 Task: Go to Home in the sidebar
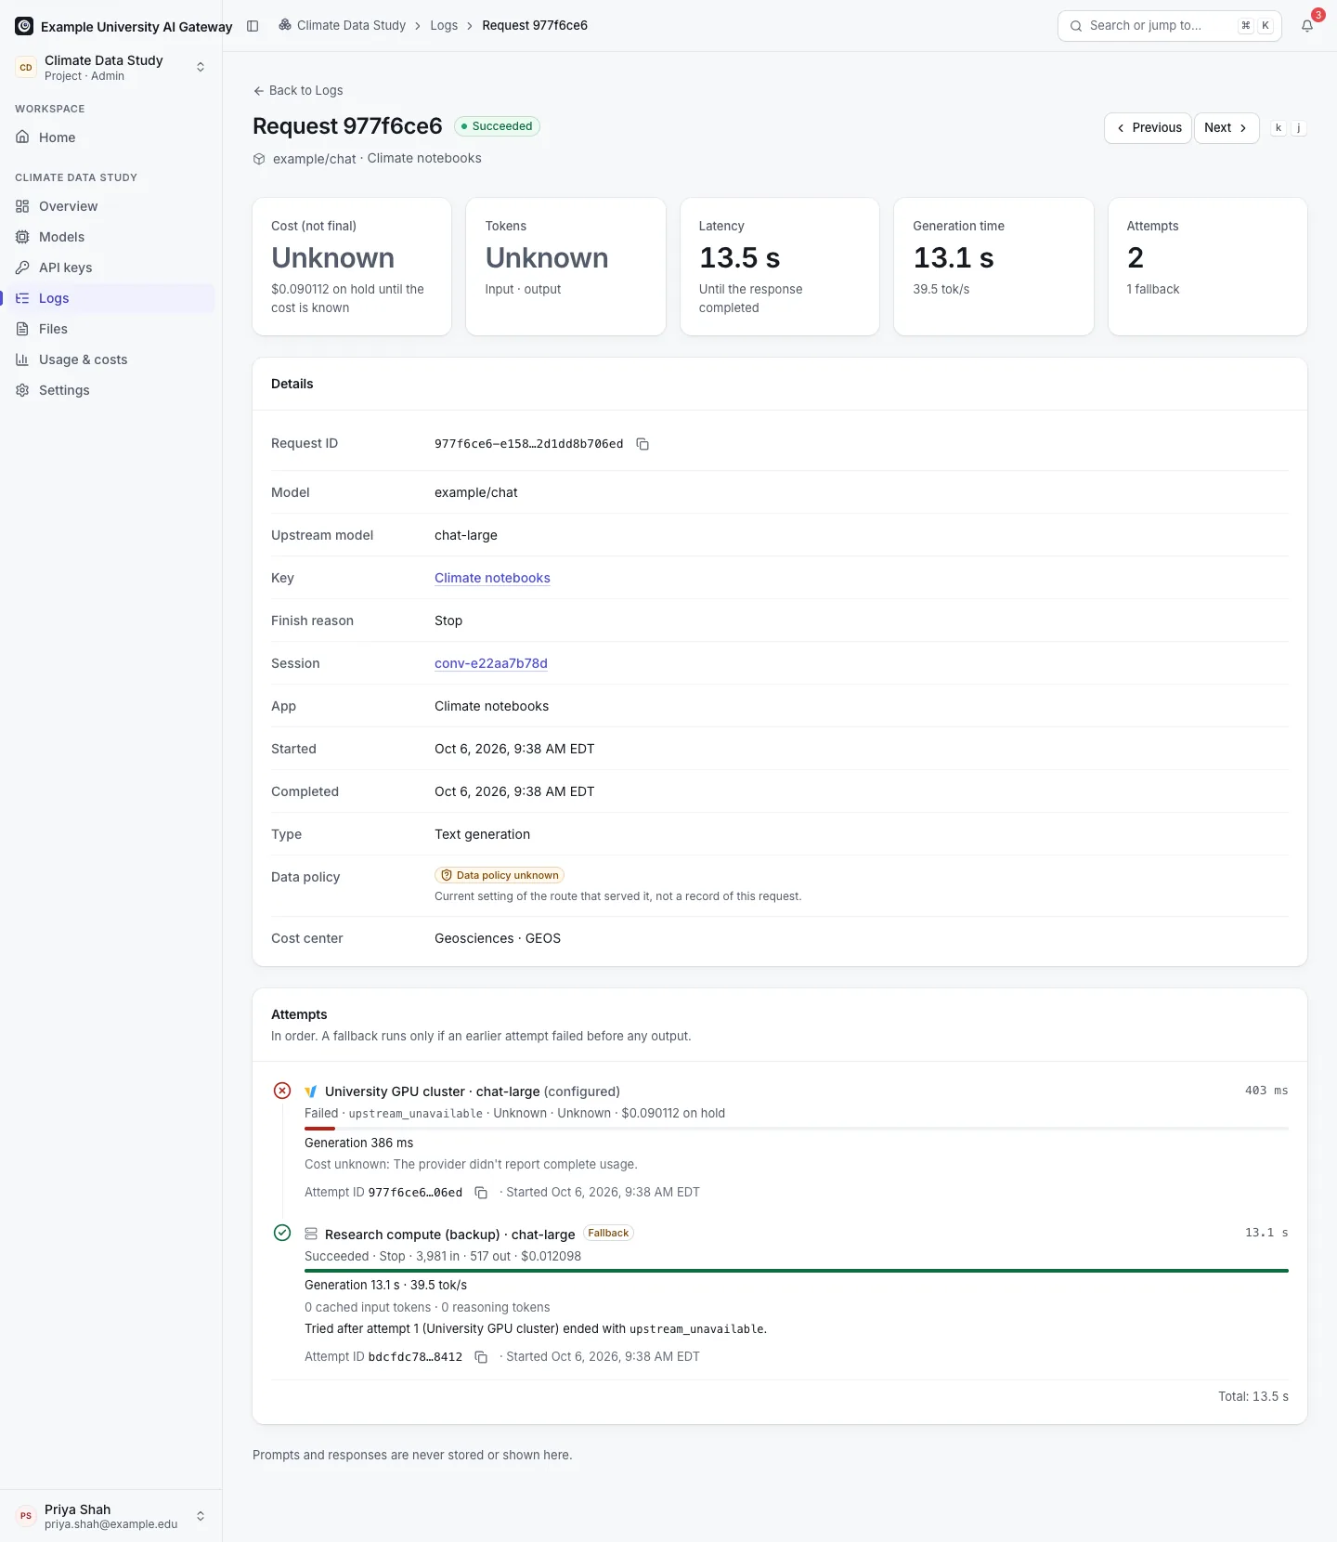[111, 137]
